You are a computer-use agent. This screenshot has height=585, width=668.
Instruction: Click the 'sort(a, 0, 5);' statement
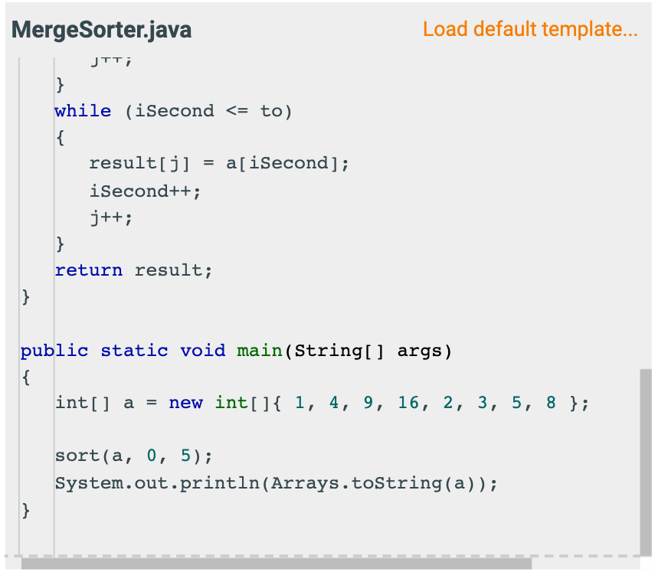pyautogui.click(x=133, y=456)
